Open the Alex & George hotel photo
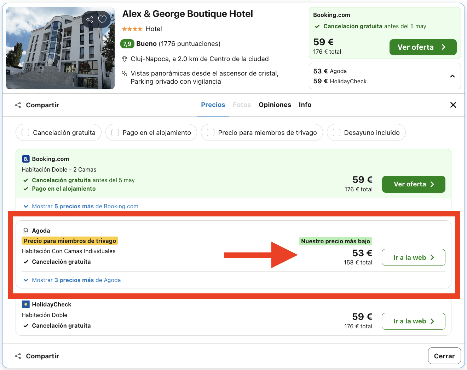 click(x=60, y=48)
